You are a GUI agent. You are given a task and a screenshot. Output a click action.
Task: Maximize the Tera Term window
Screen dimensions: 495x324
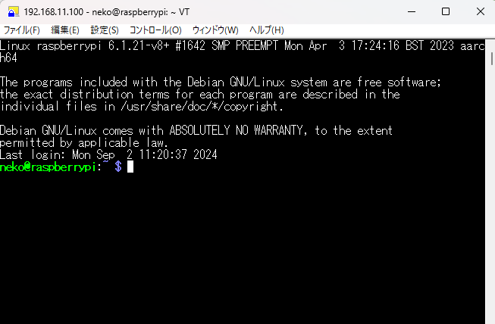click(x=446, y=11)
